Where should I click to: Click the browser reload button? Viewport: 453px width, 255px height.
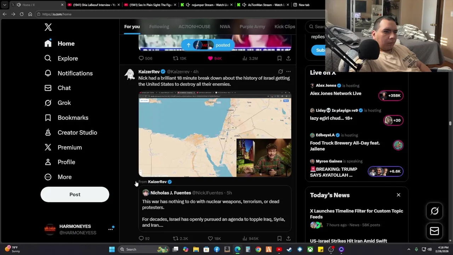22,14
